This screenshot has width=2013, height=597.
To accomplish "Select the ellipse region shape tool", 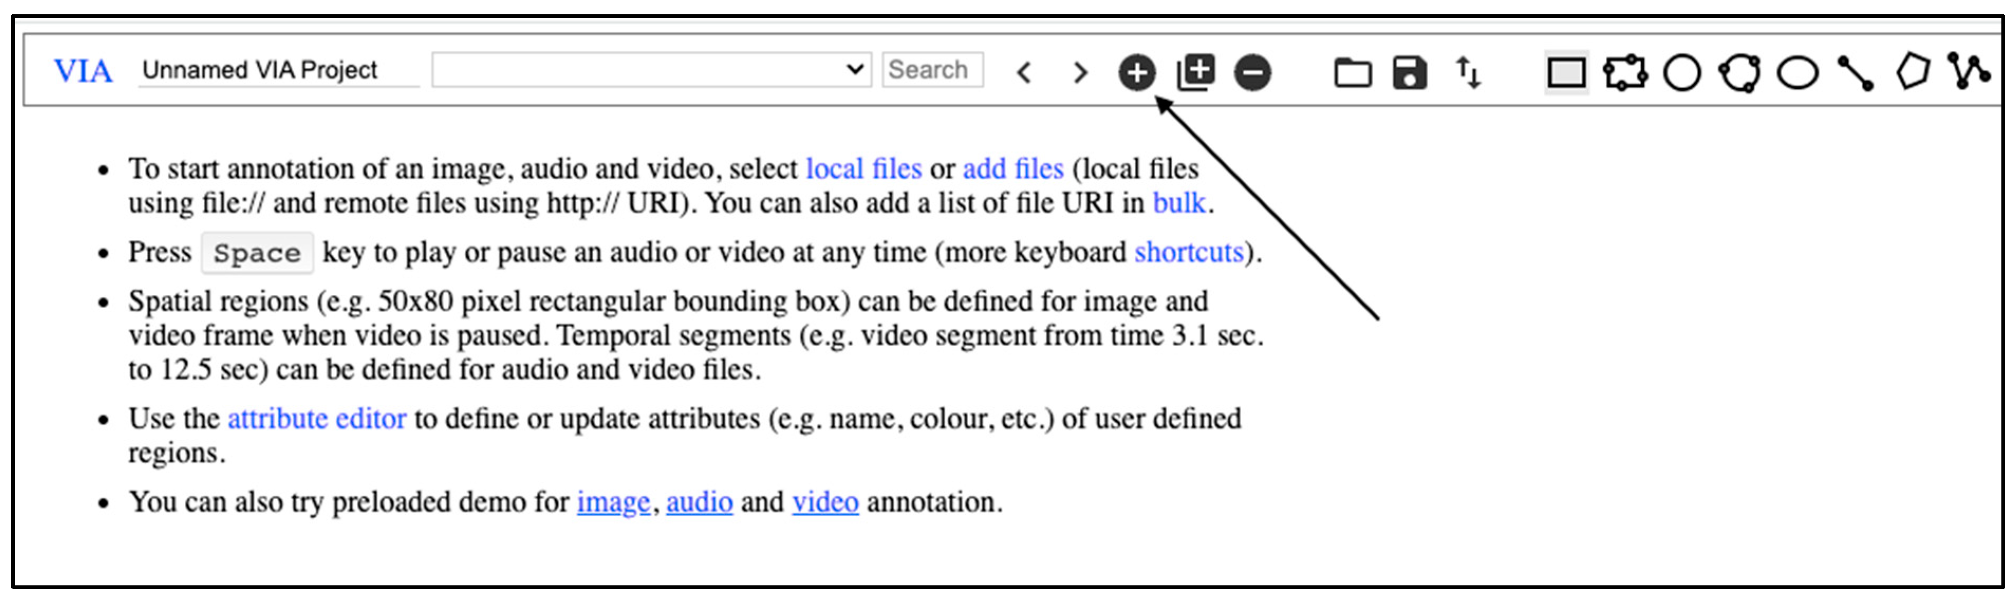I will tap(1797, 73).
